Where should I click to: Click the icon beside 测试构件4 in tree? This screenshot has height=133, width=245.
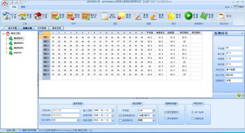(10, 43)
